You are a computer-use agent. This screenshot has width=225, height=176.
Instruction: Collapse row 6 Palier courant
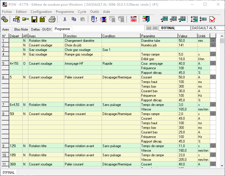[213, 77]
